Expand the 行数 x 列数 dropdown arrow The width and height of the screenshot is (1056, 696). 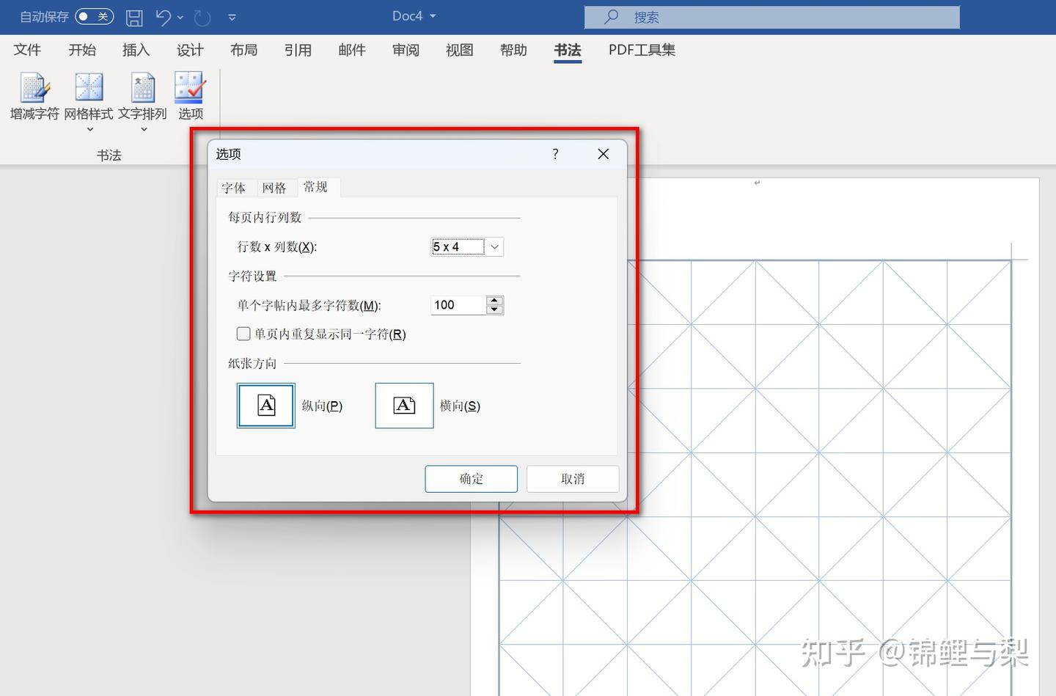point(495,247)
